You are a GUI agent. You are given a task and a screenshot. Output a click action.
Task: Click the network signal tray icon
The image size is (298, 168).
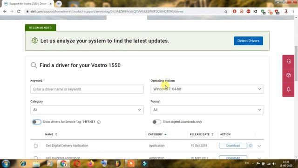click(x=269, y=164)
